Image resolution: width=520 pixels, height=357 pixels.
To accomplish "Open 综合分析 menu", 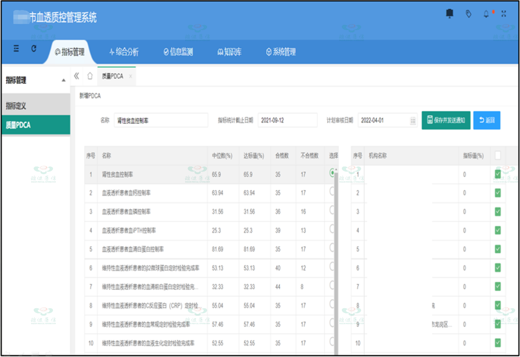I will 124,52.
